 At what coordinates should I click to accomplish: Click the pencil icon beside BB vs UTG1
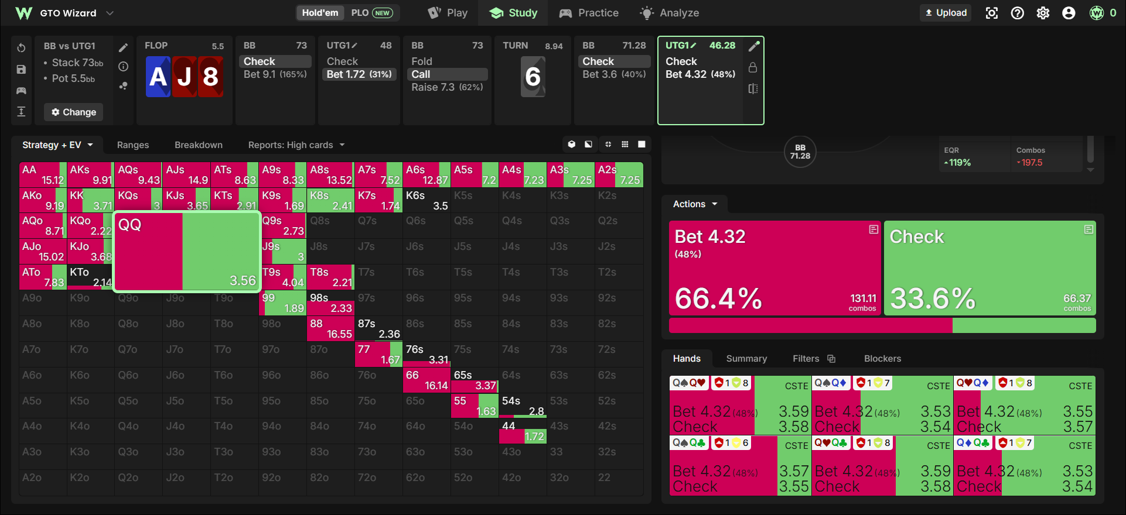point(123,48)
